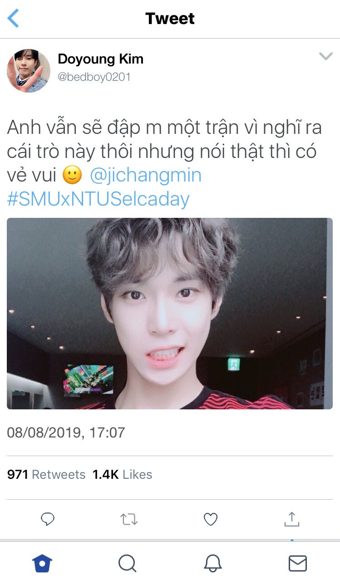This screenshot has height=585, width=340.
Task: Open the list of 1.4K Likes
Action: click(123, 475)
